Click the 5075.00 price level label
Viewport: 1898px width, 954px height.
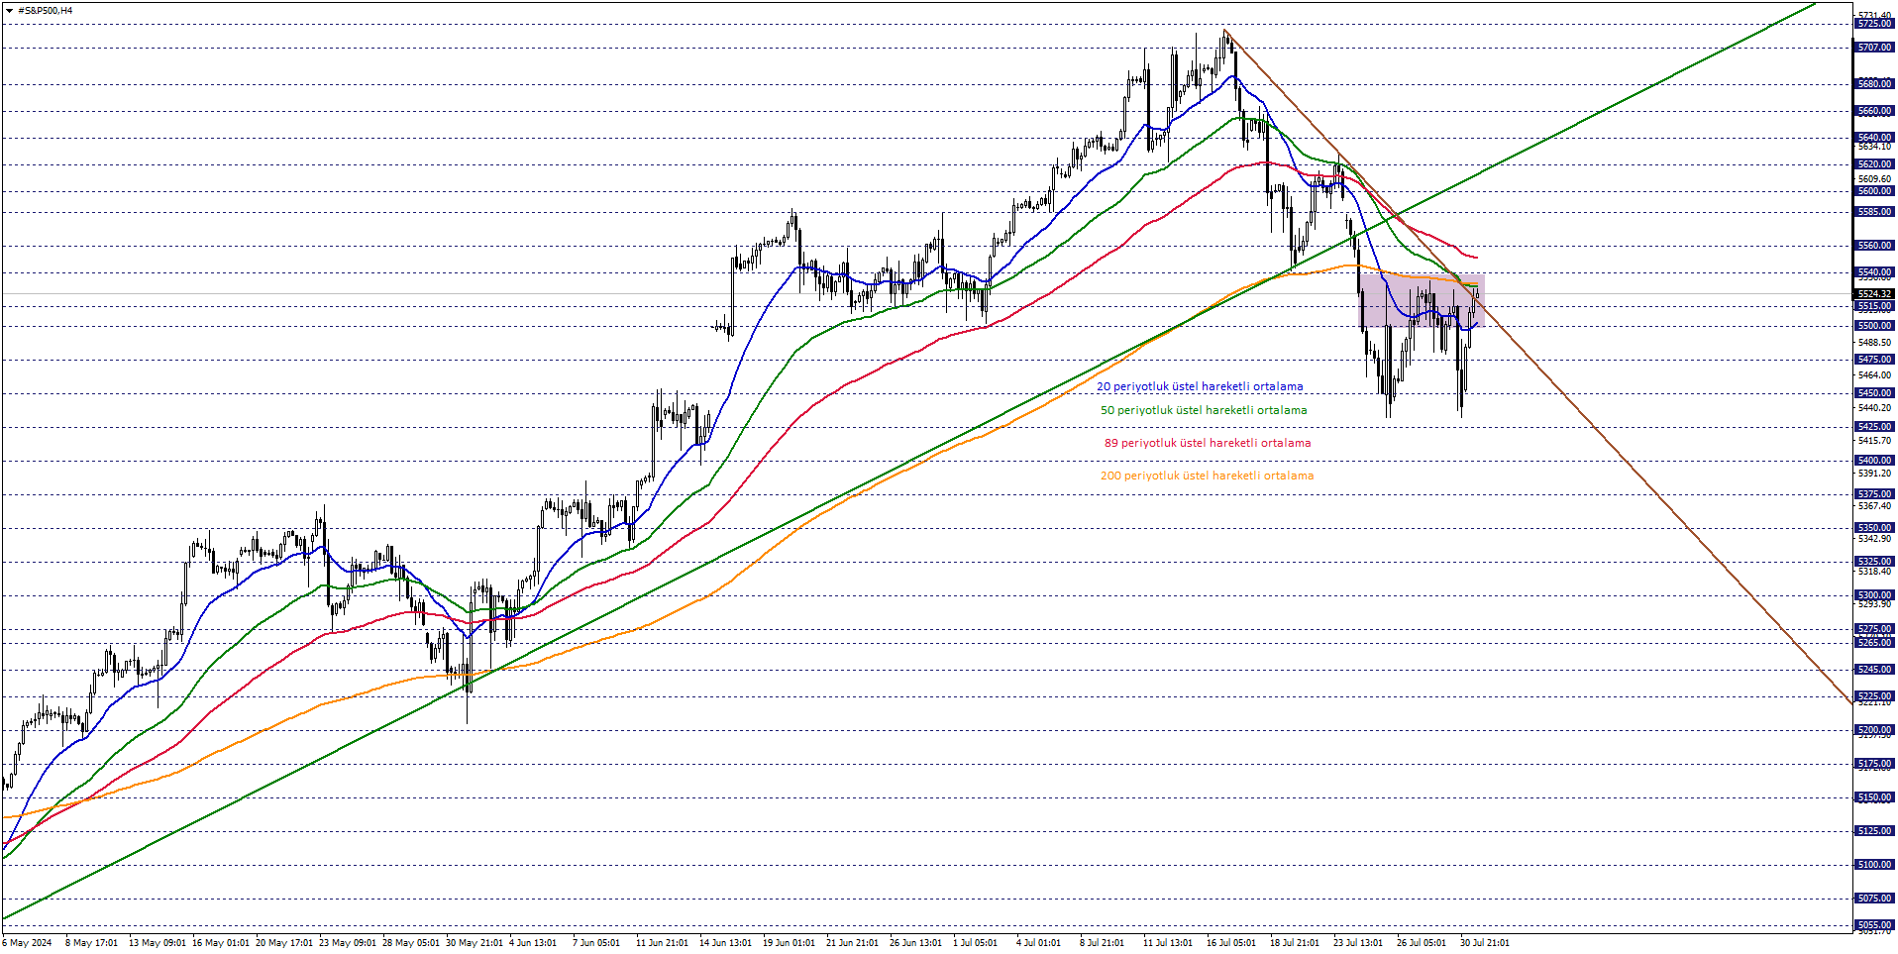1874,899
